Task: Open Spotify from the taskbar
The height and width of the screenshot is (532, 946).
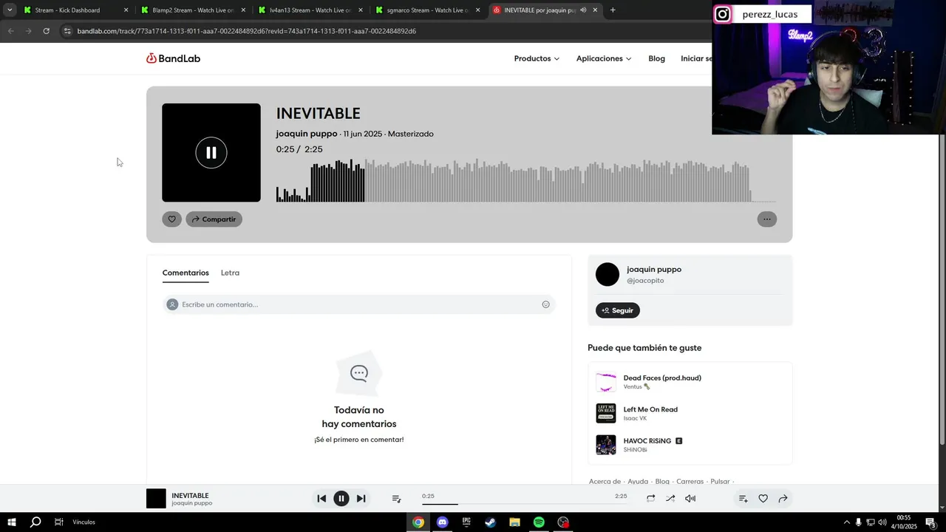Action: click(x=539, y=522)
